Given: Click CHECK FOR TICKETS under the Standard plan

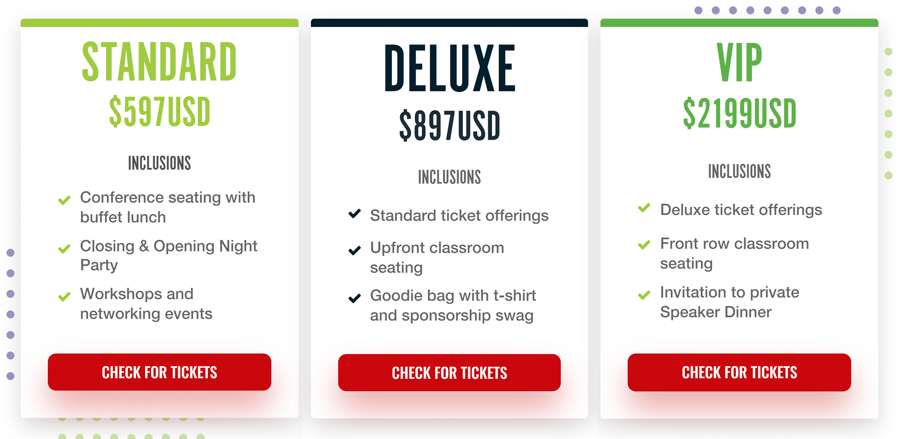Looking at the screenshot, I should click(x=159, y=372).
